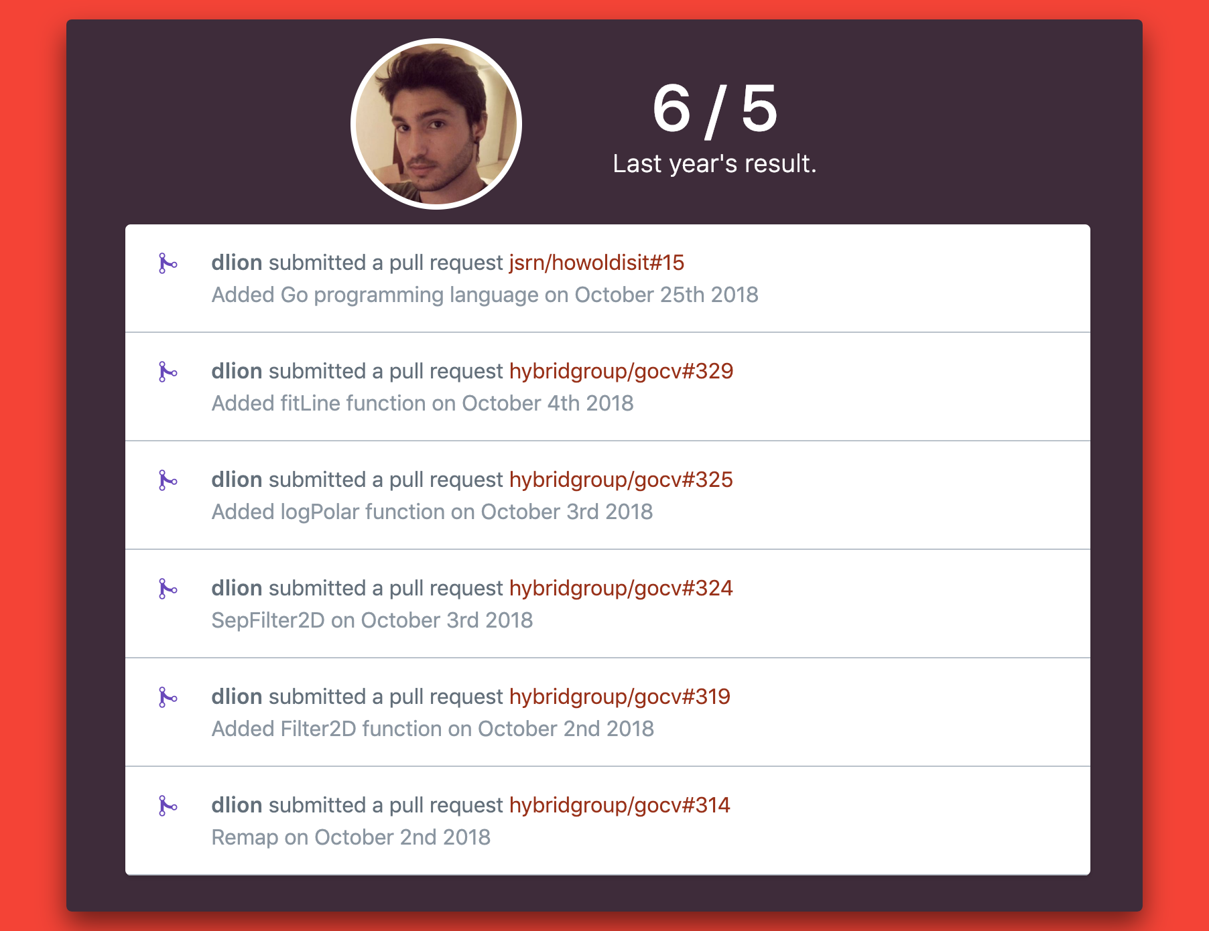Click "SepFilter2D on October 3rd 2018" text
This screenshot has width=1209, height=931.
(372, 620)
